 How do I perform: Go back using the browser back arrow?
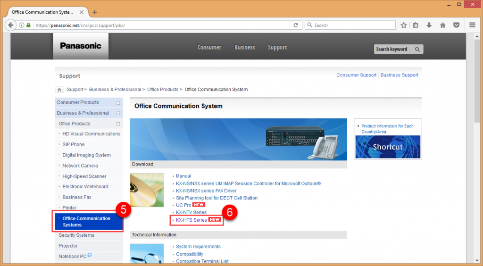(10, 25)
